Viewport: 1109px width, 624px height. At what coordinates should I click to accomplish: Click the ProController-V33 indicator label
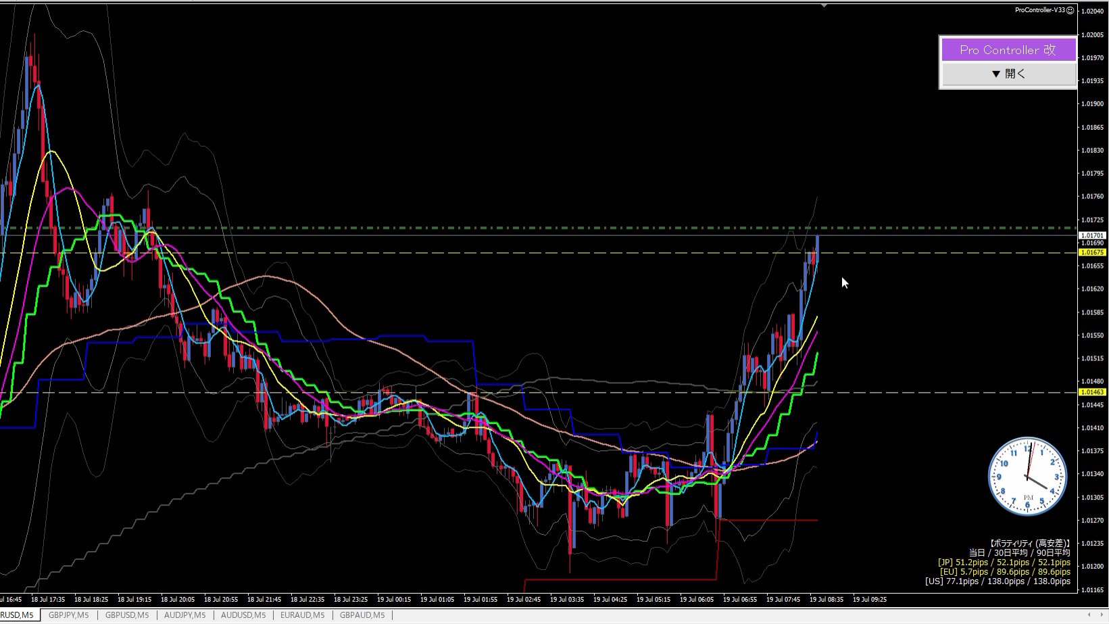point(1039,10)
